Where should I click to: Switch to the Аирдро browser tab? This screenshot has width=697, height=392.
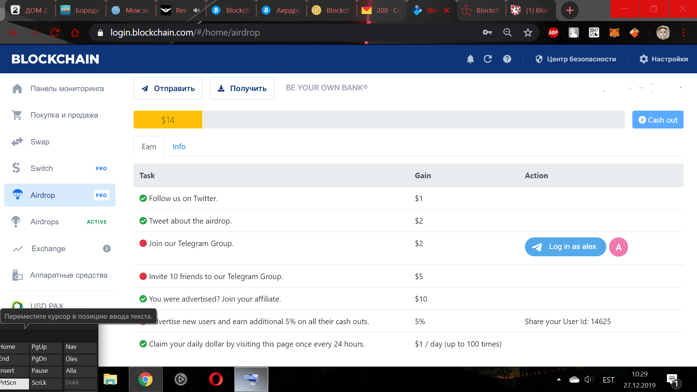coord(281,10)
